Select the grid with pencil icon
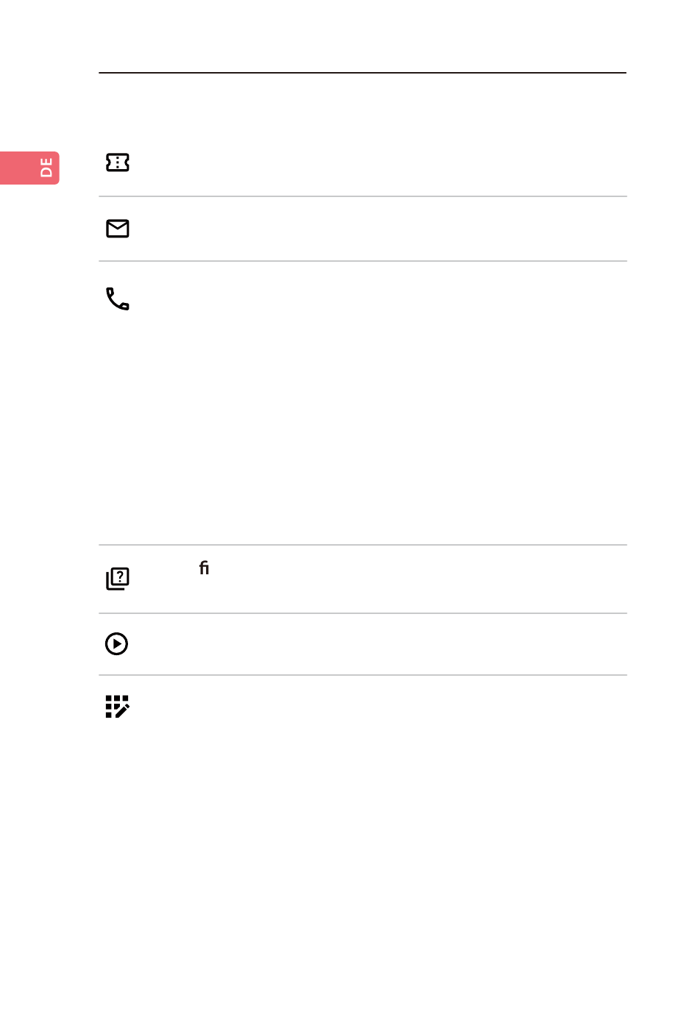The height and width of the screenshot is (1028, 699). pyautogui.click(x=118, y=707)
